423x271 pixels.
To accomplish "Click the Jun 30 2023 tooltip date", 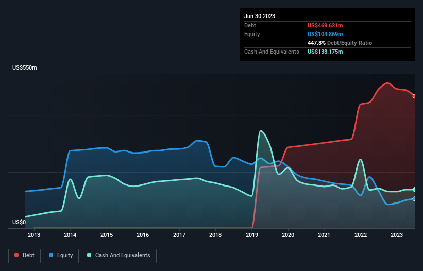I will (260, 16).
